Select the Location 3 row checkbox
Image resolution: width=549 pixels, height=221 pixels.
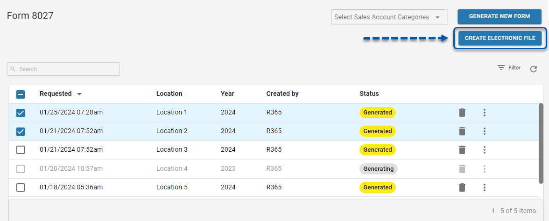pyautogui.click(x=21, y=150)
